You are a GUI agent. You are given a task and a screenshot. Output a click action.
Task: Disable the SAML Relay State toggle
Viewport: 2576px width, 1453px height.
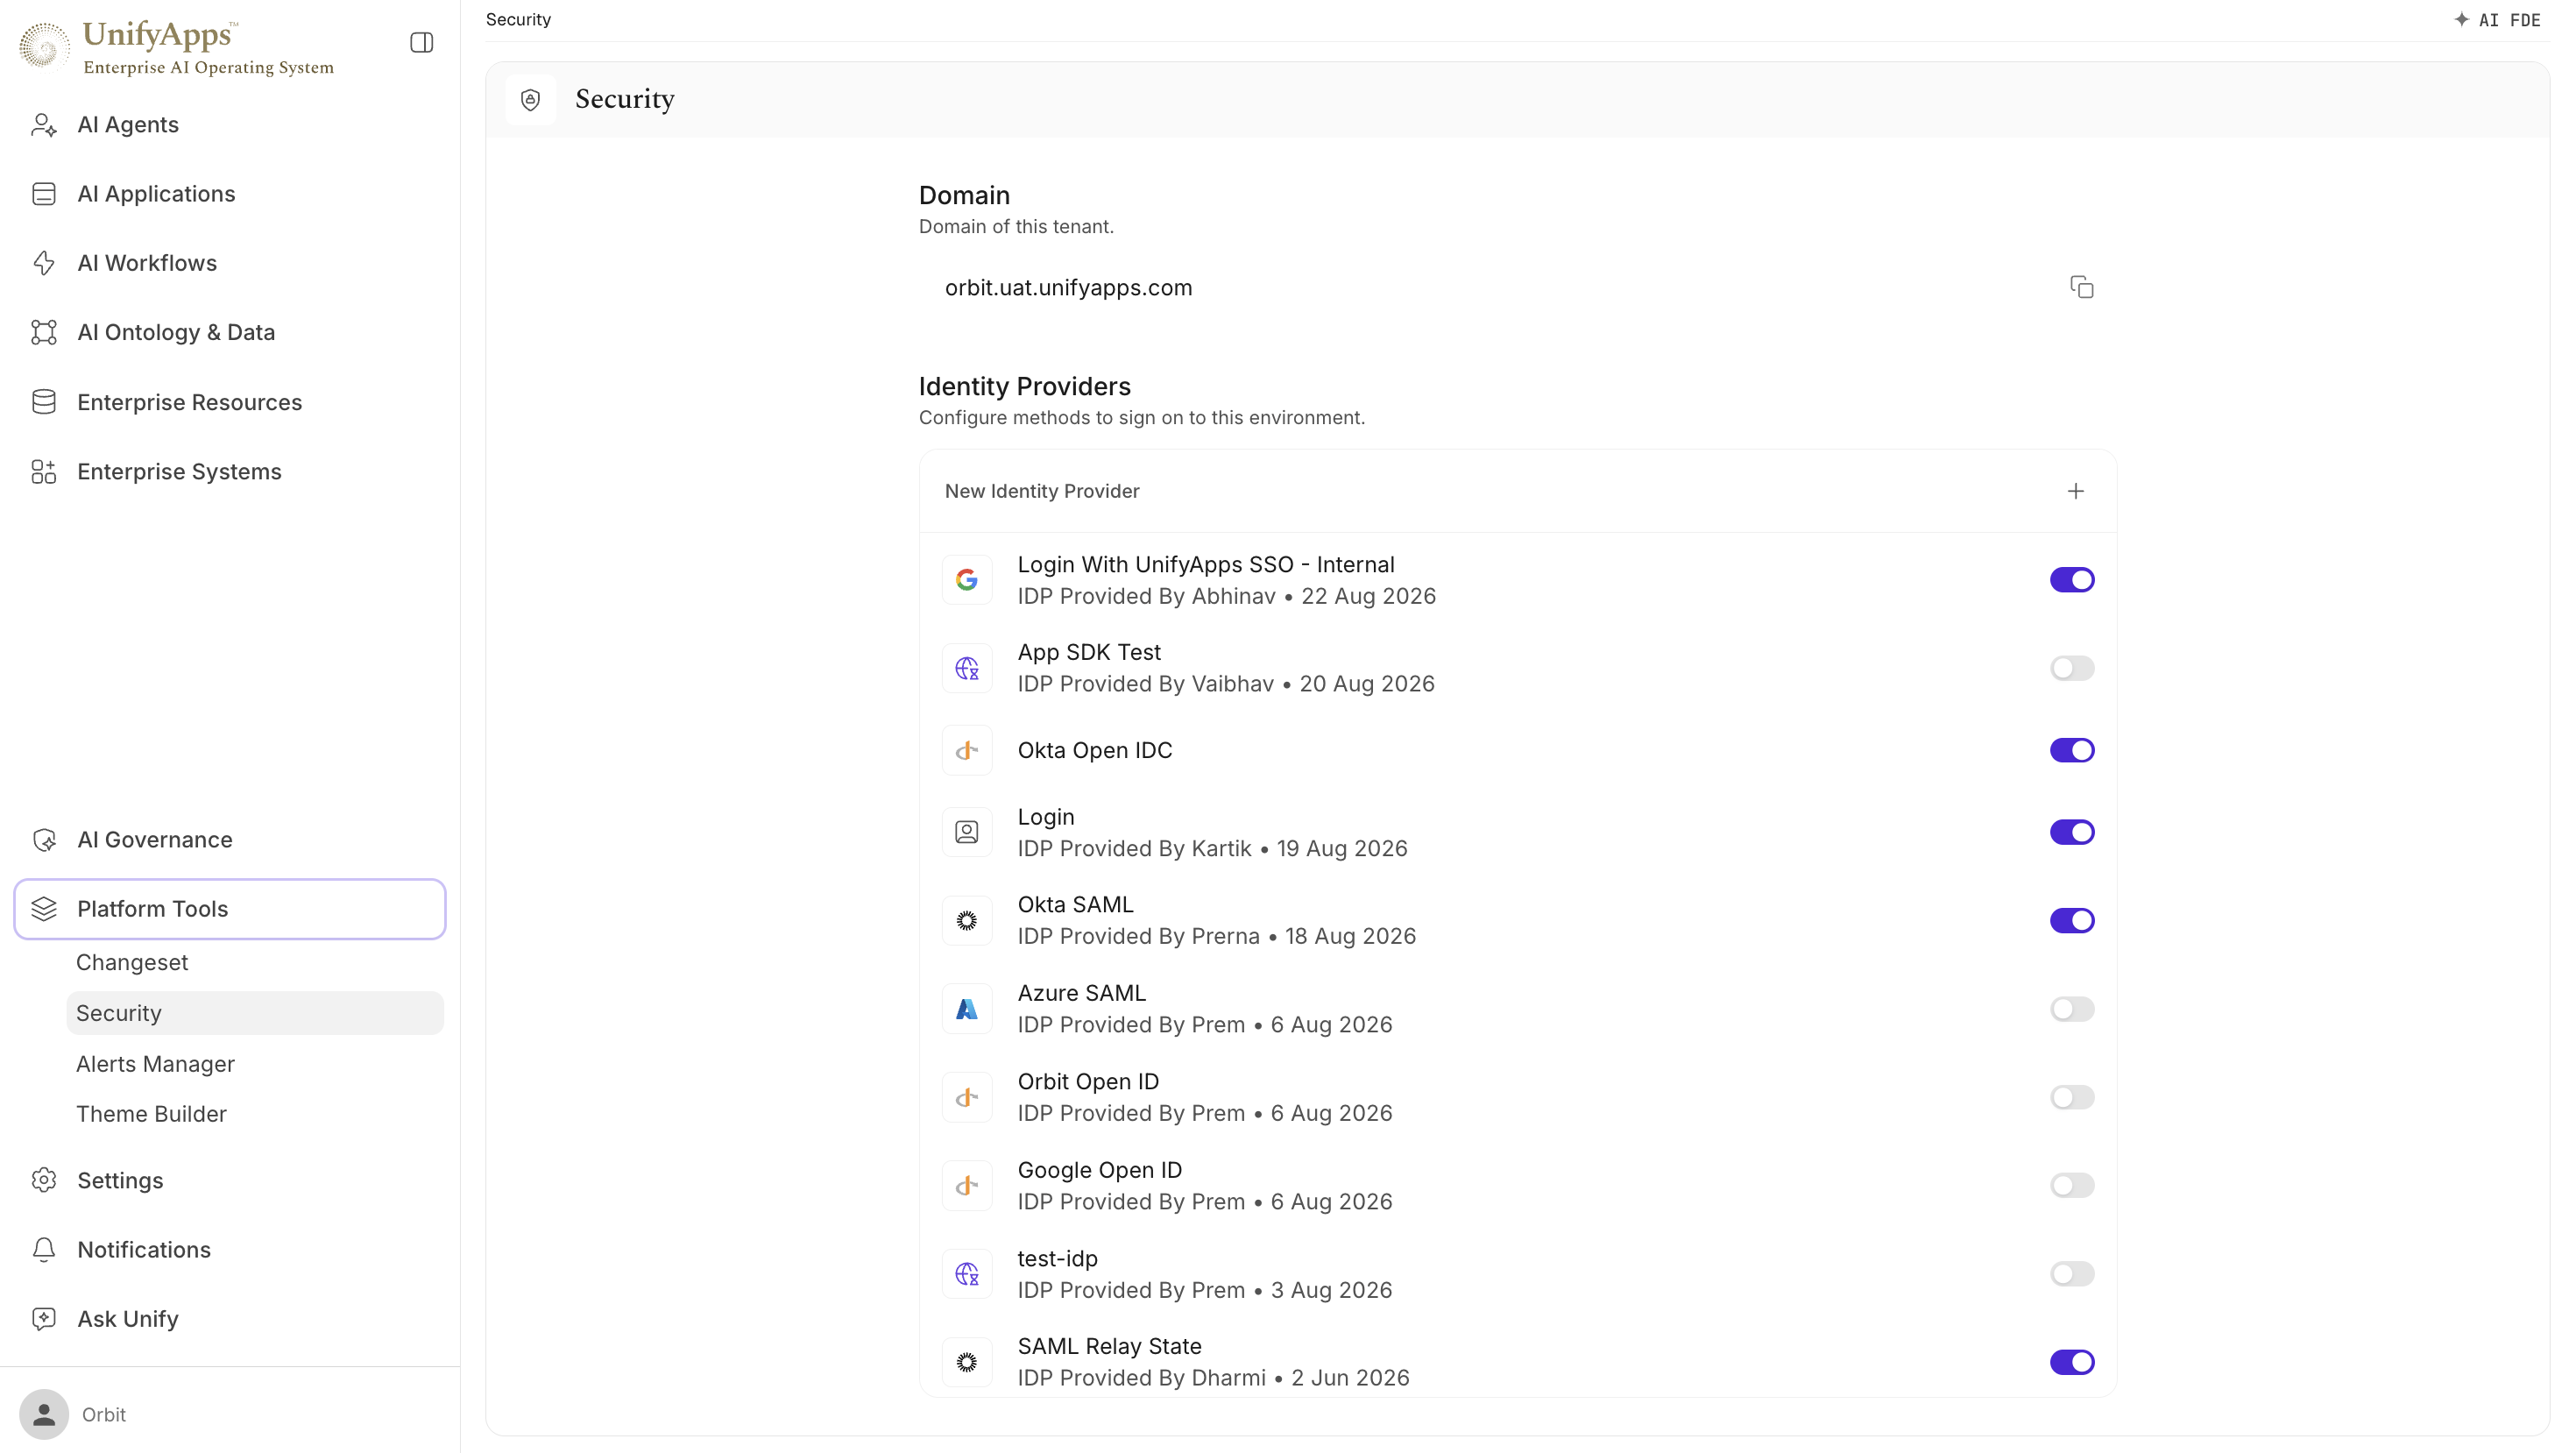[2072, 1362]
